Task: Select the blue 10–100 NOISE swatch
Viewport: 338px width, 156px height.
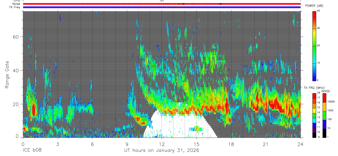Action: pos(325,124)
